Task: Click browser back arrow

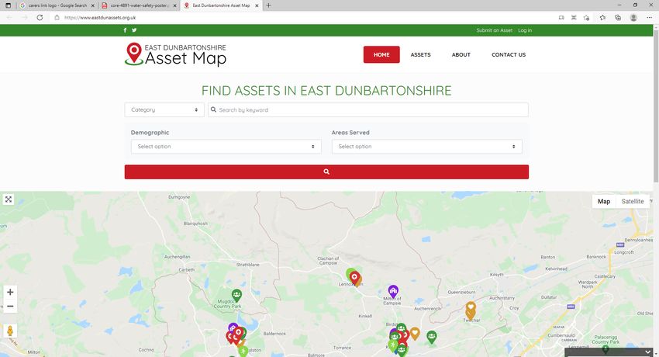Action: pyautogui.click(x=9, y=18)
